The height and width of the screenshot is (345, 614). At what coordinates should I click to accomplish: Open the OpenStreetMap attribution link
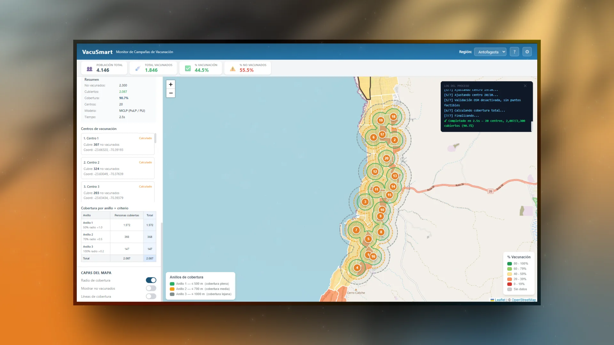click(x=524, y=300)
